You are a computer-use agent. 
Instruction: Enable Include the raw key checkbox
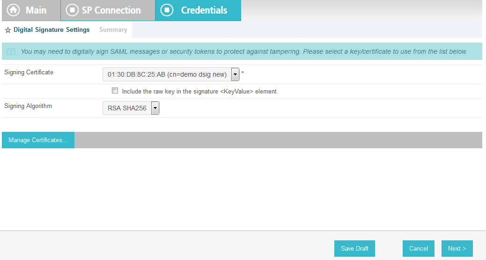pyautogui.click(x=115, y=91)
